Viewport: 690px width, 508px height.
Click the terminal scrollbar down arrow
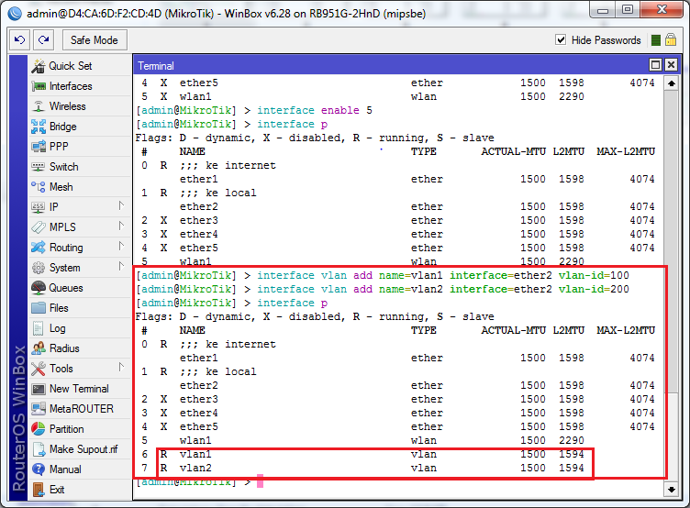pyautogui.click(x=671, y=489)
